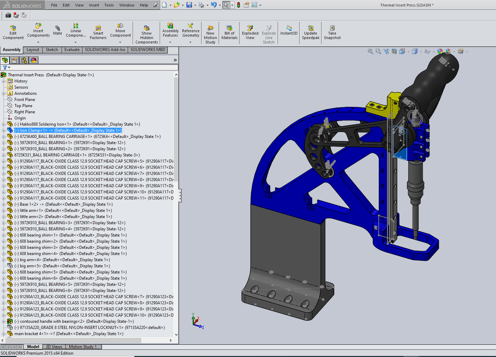Screen dimensions: 496x357
Task: Switch to the ConfigurationManager tab
Action: click(x=24, y=60)
